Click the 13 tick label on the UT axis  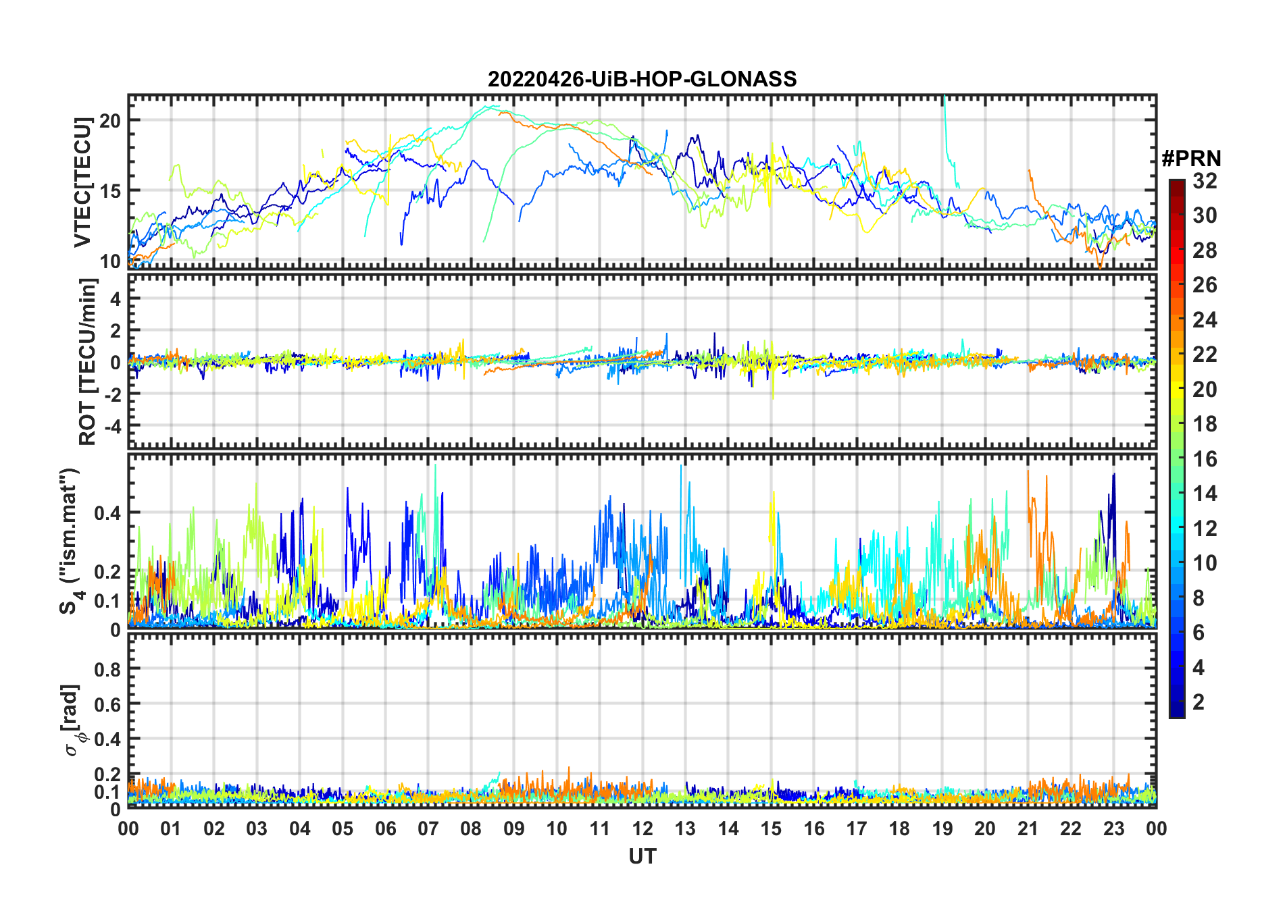685,828
